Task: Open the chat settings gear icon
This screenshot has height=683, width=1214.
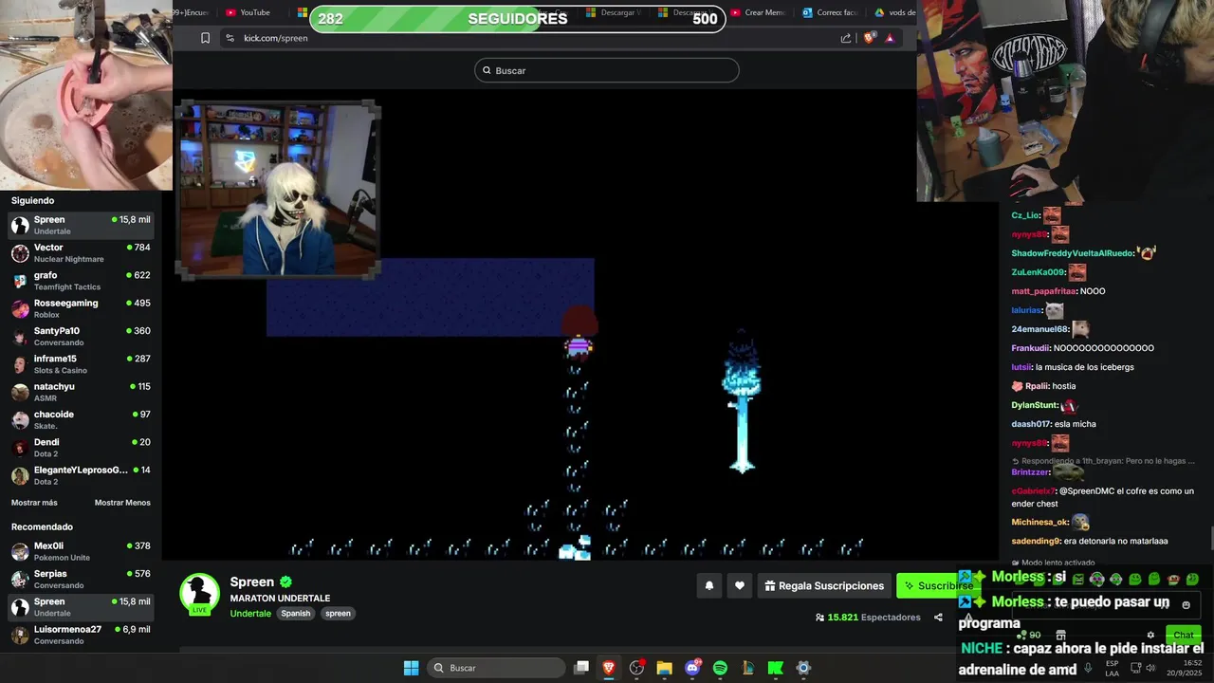Action: pos(1150,636)
